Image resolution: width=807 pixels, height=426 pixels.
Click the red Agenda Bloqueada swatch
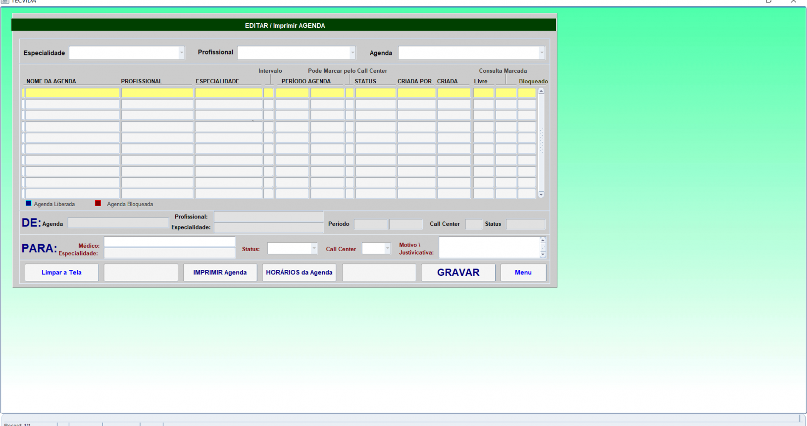click(98, 204)
